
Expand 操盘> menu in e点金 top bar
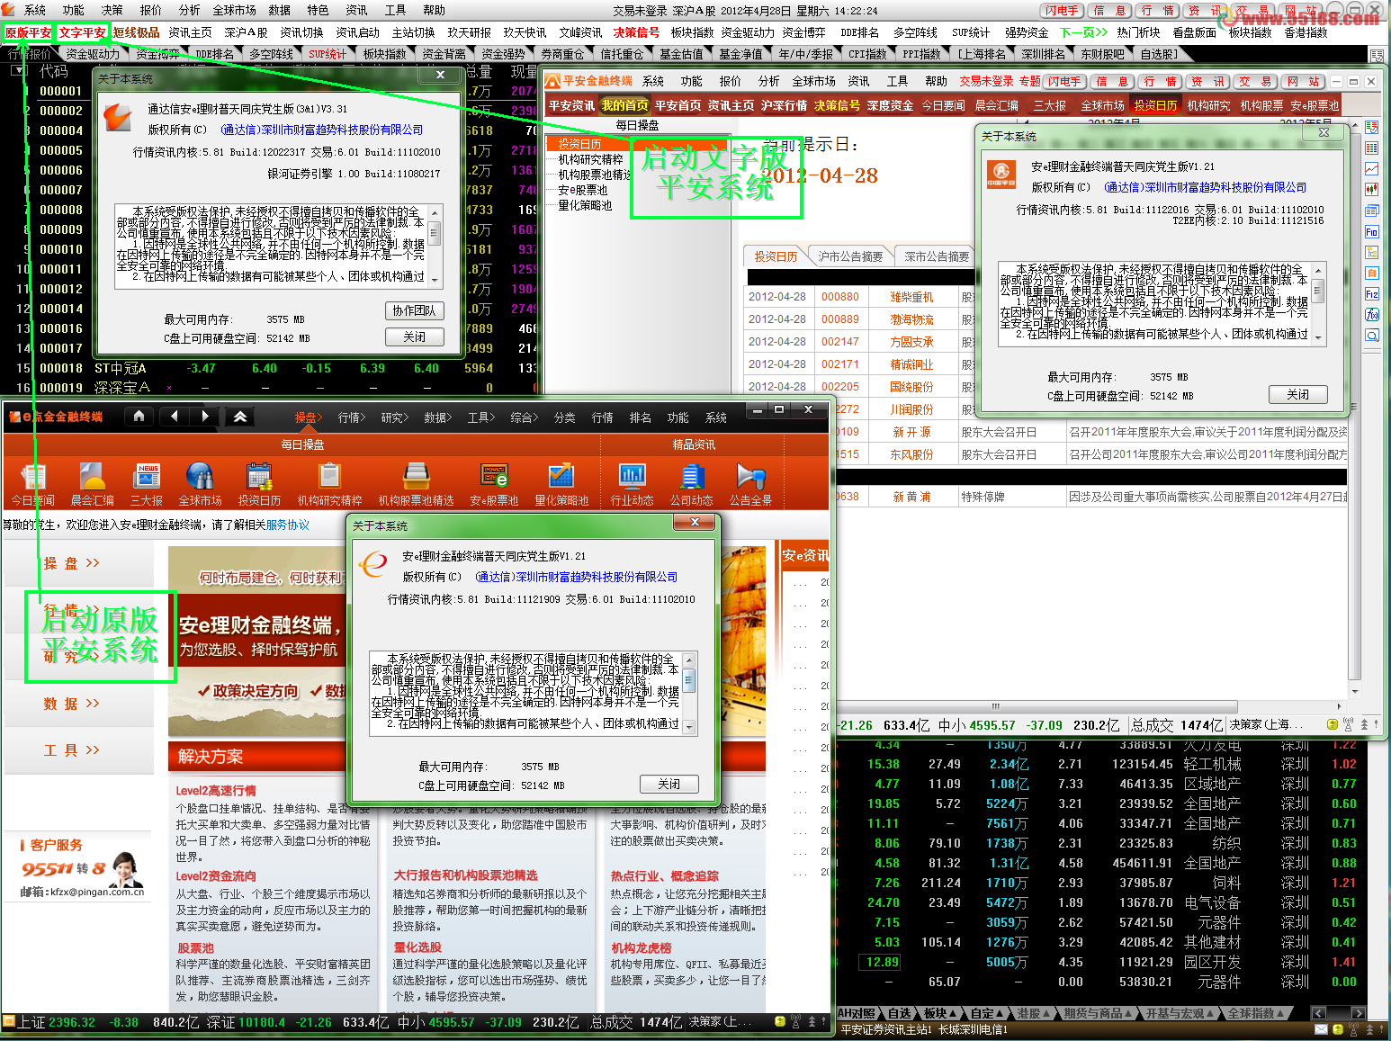pyautogui.click(x=308, y=417)
